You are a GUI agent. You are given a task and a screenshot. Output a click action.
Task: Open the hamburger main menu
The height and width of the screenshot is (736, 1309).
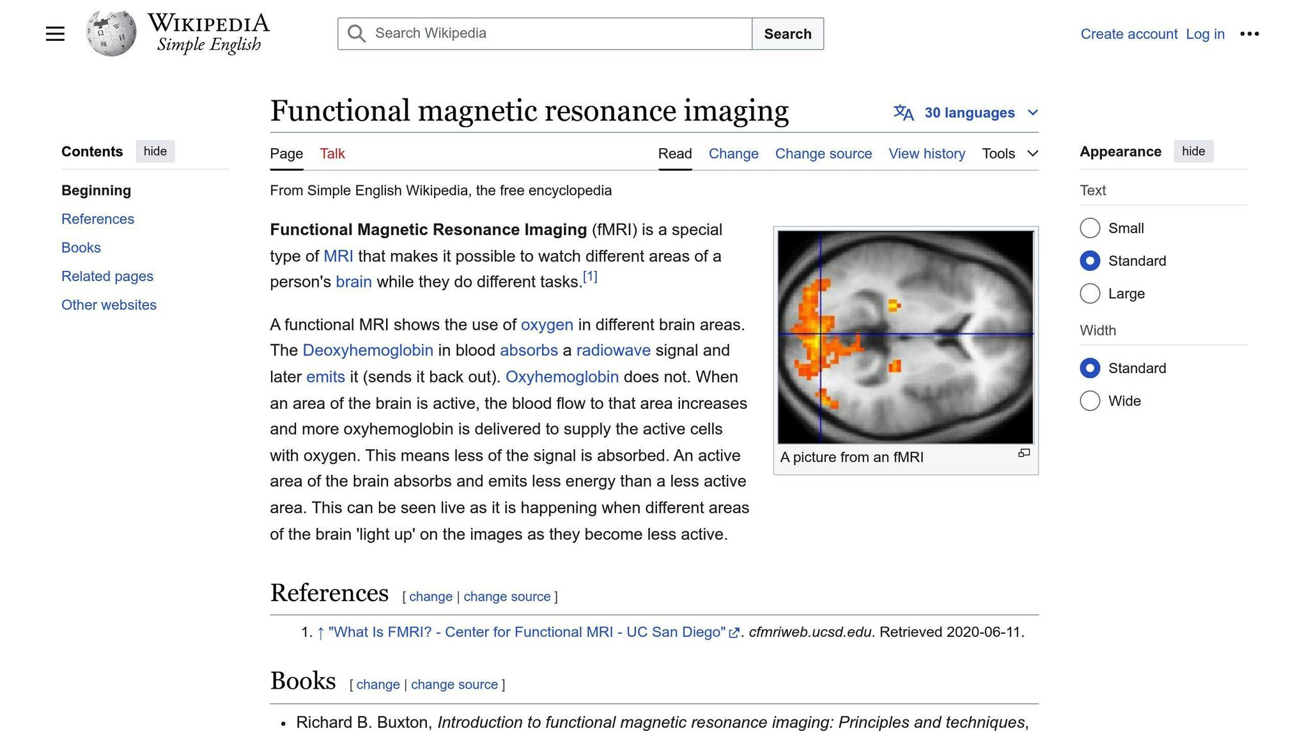click(x=55, y=33)
